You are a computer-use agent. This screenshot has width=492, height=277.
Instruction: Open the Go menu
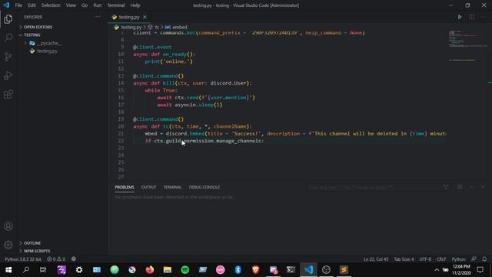pos(85,5)
